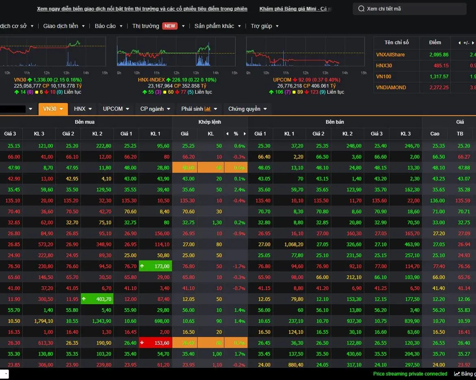This screenshot has width=476, height=380.
Task: Click sell volume 1,068,20
Action: [293, 245]
